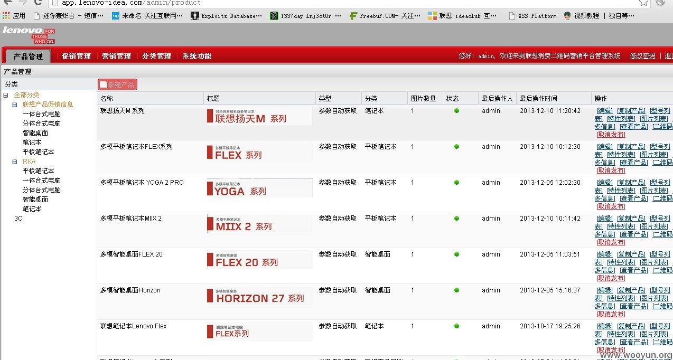Click status dot for 多模平板笔记本MIIX 2
The image size is (673, 360).
click(456, 219)
